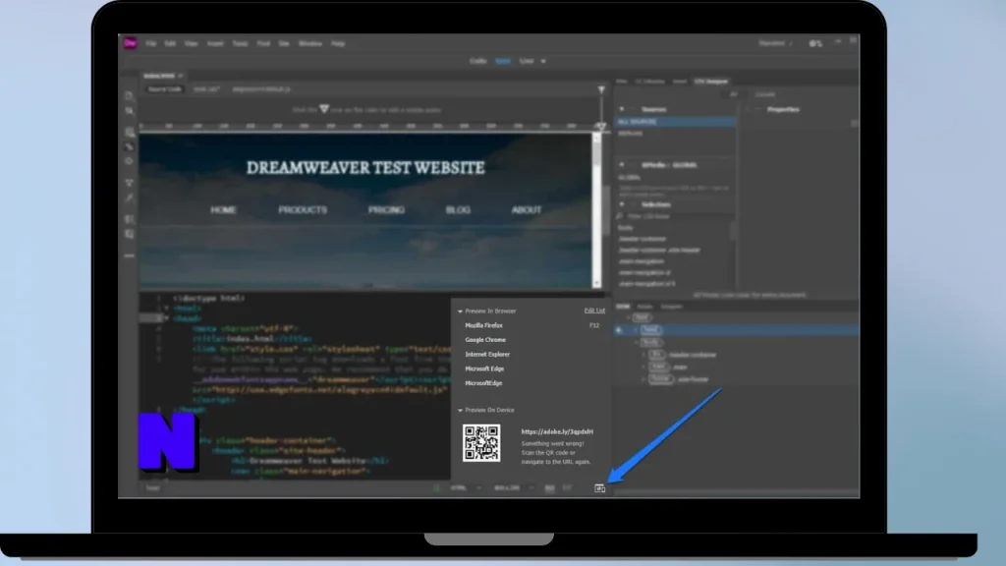Open the Edit menu
The image size is (1006, 566).
click(x=170, y=43)
